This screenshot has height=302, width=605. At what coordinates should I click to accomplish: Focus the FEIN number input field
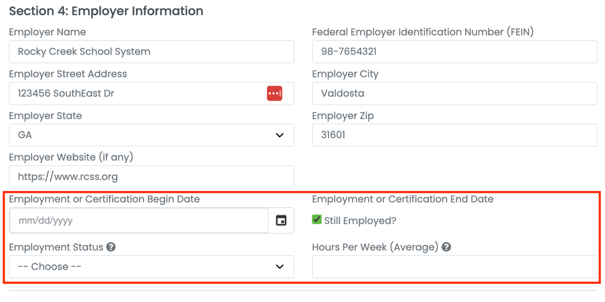tap(454, 52)
